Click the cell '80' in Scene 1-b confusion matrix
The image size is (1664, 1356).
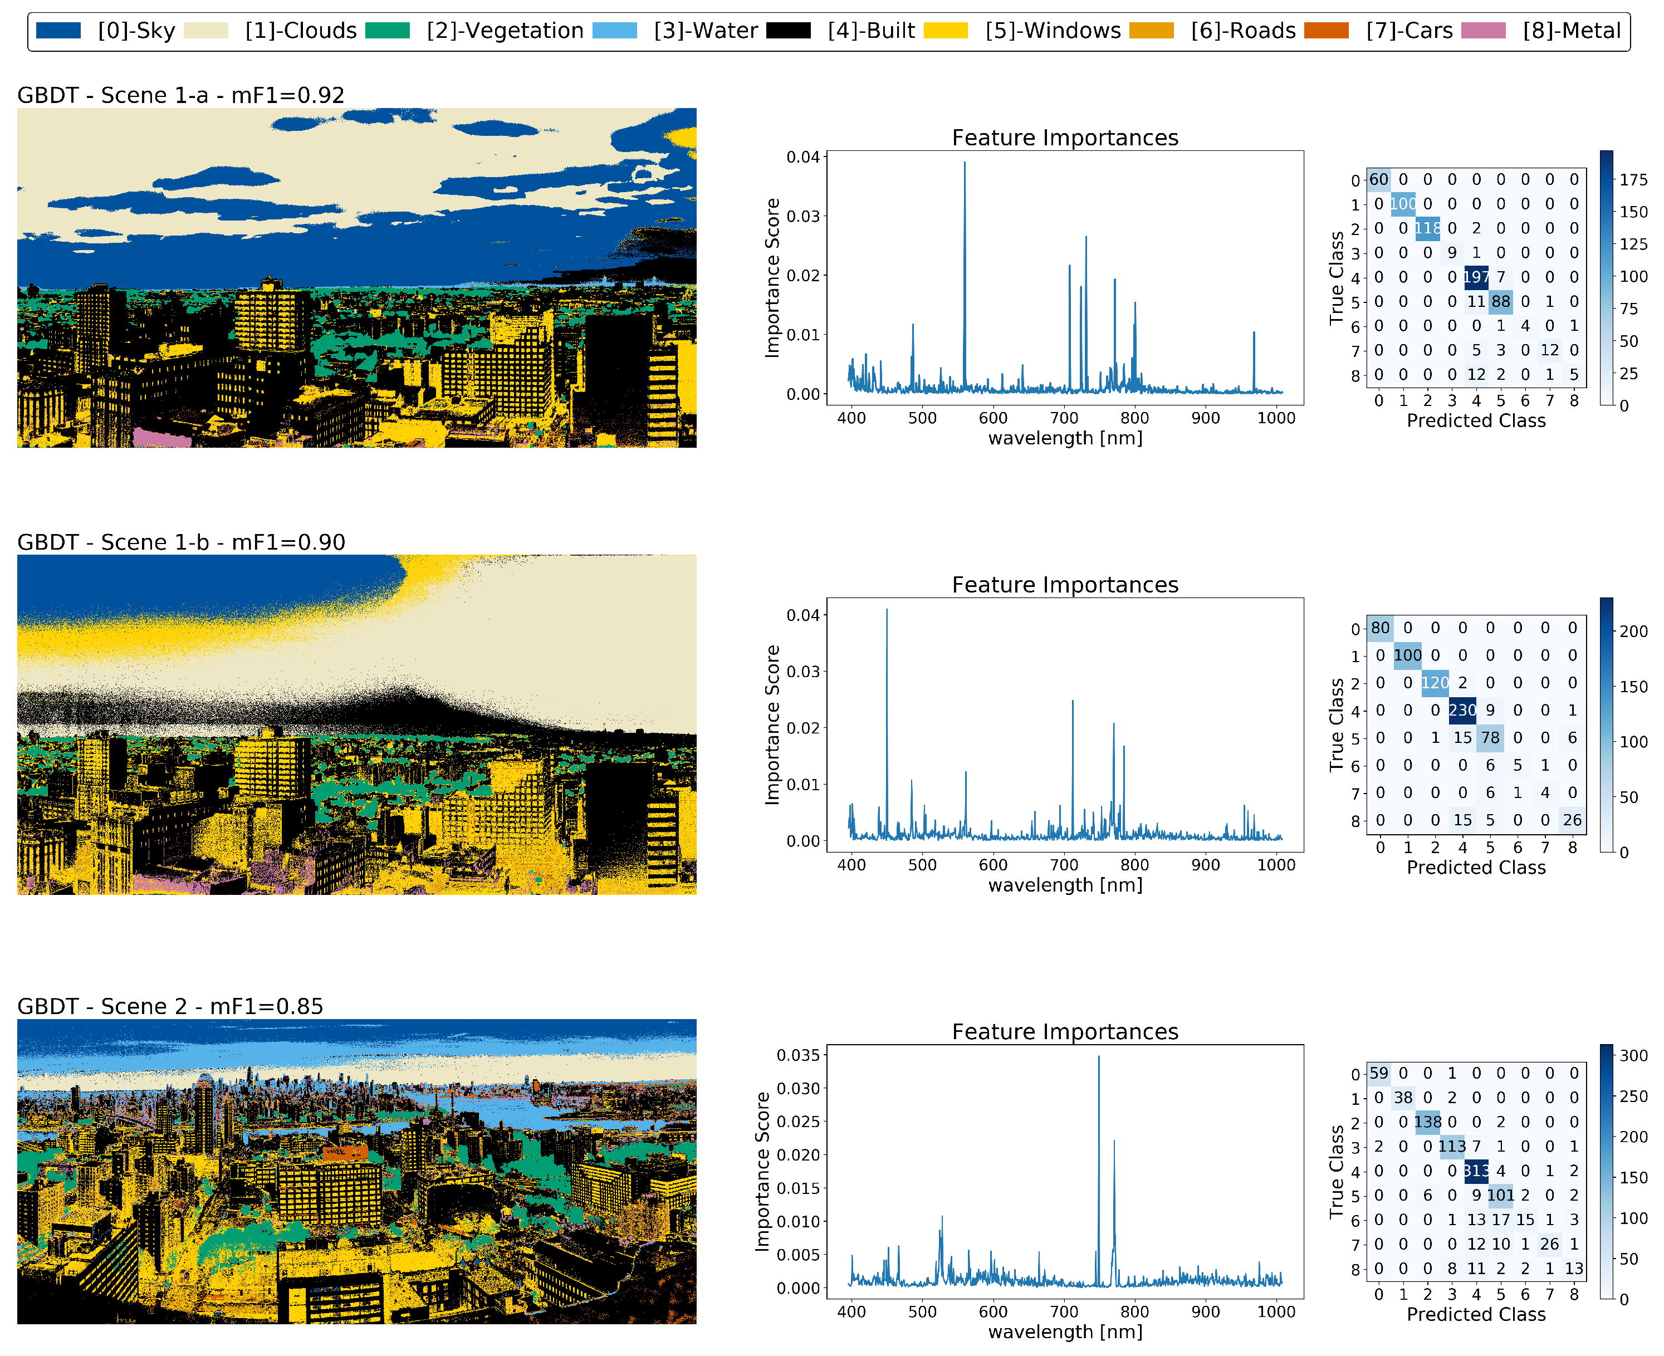coord(1381,628)
